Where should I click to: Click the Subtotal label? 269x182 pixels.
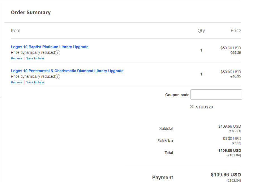point(166,128)
